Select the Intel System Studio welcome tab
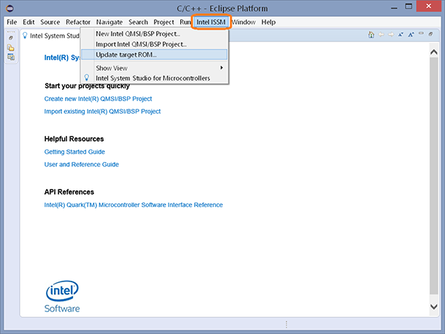 [x=51, y=36]
